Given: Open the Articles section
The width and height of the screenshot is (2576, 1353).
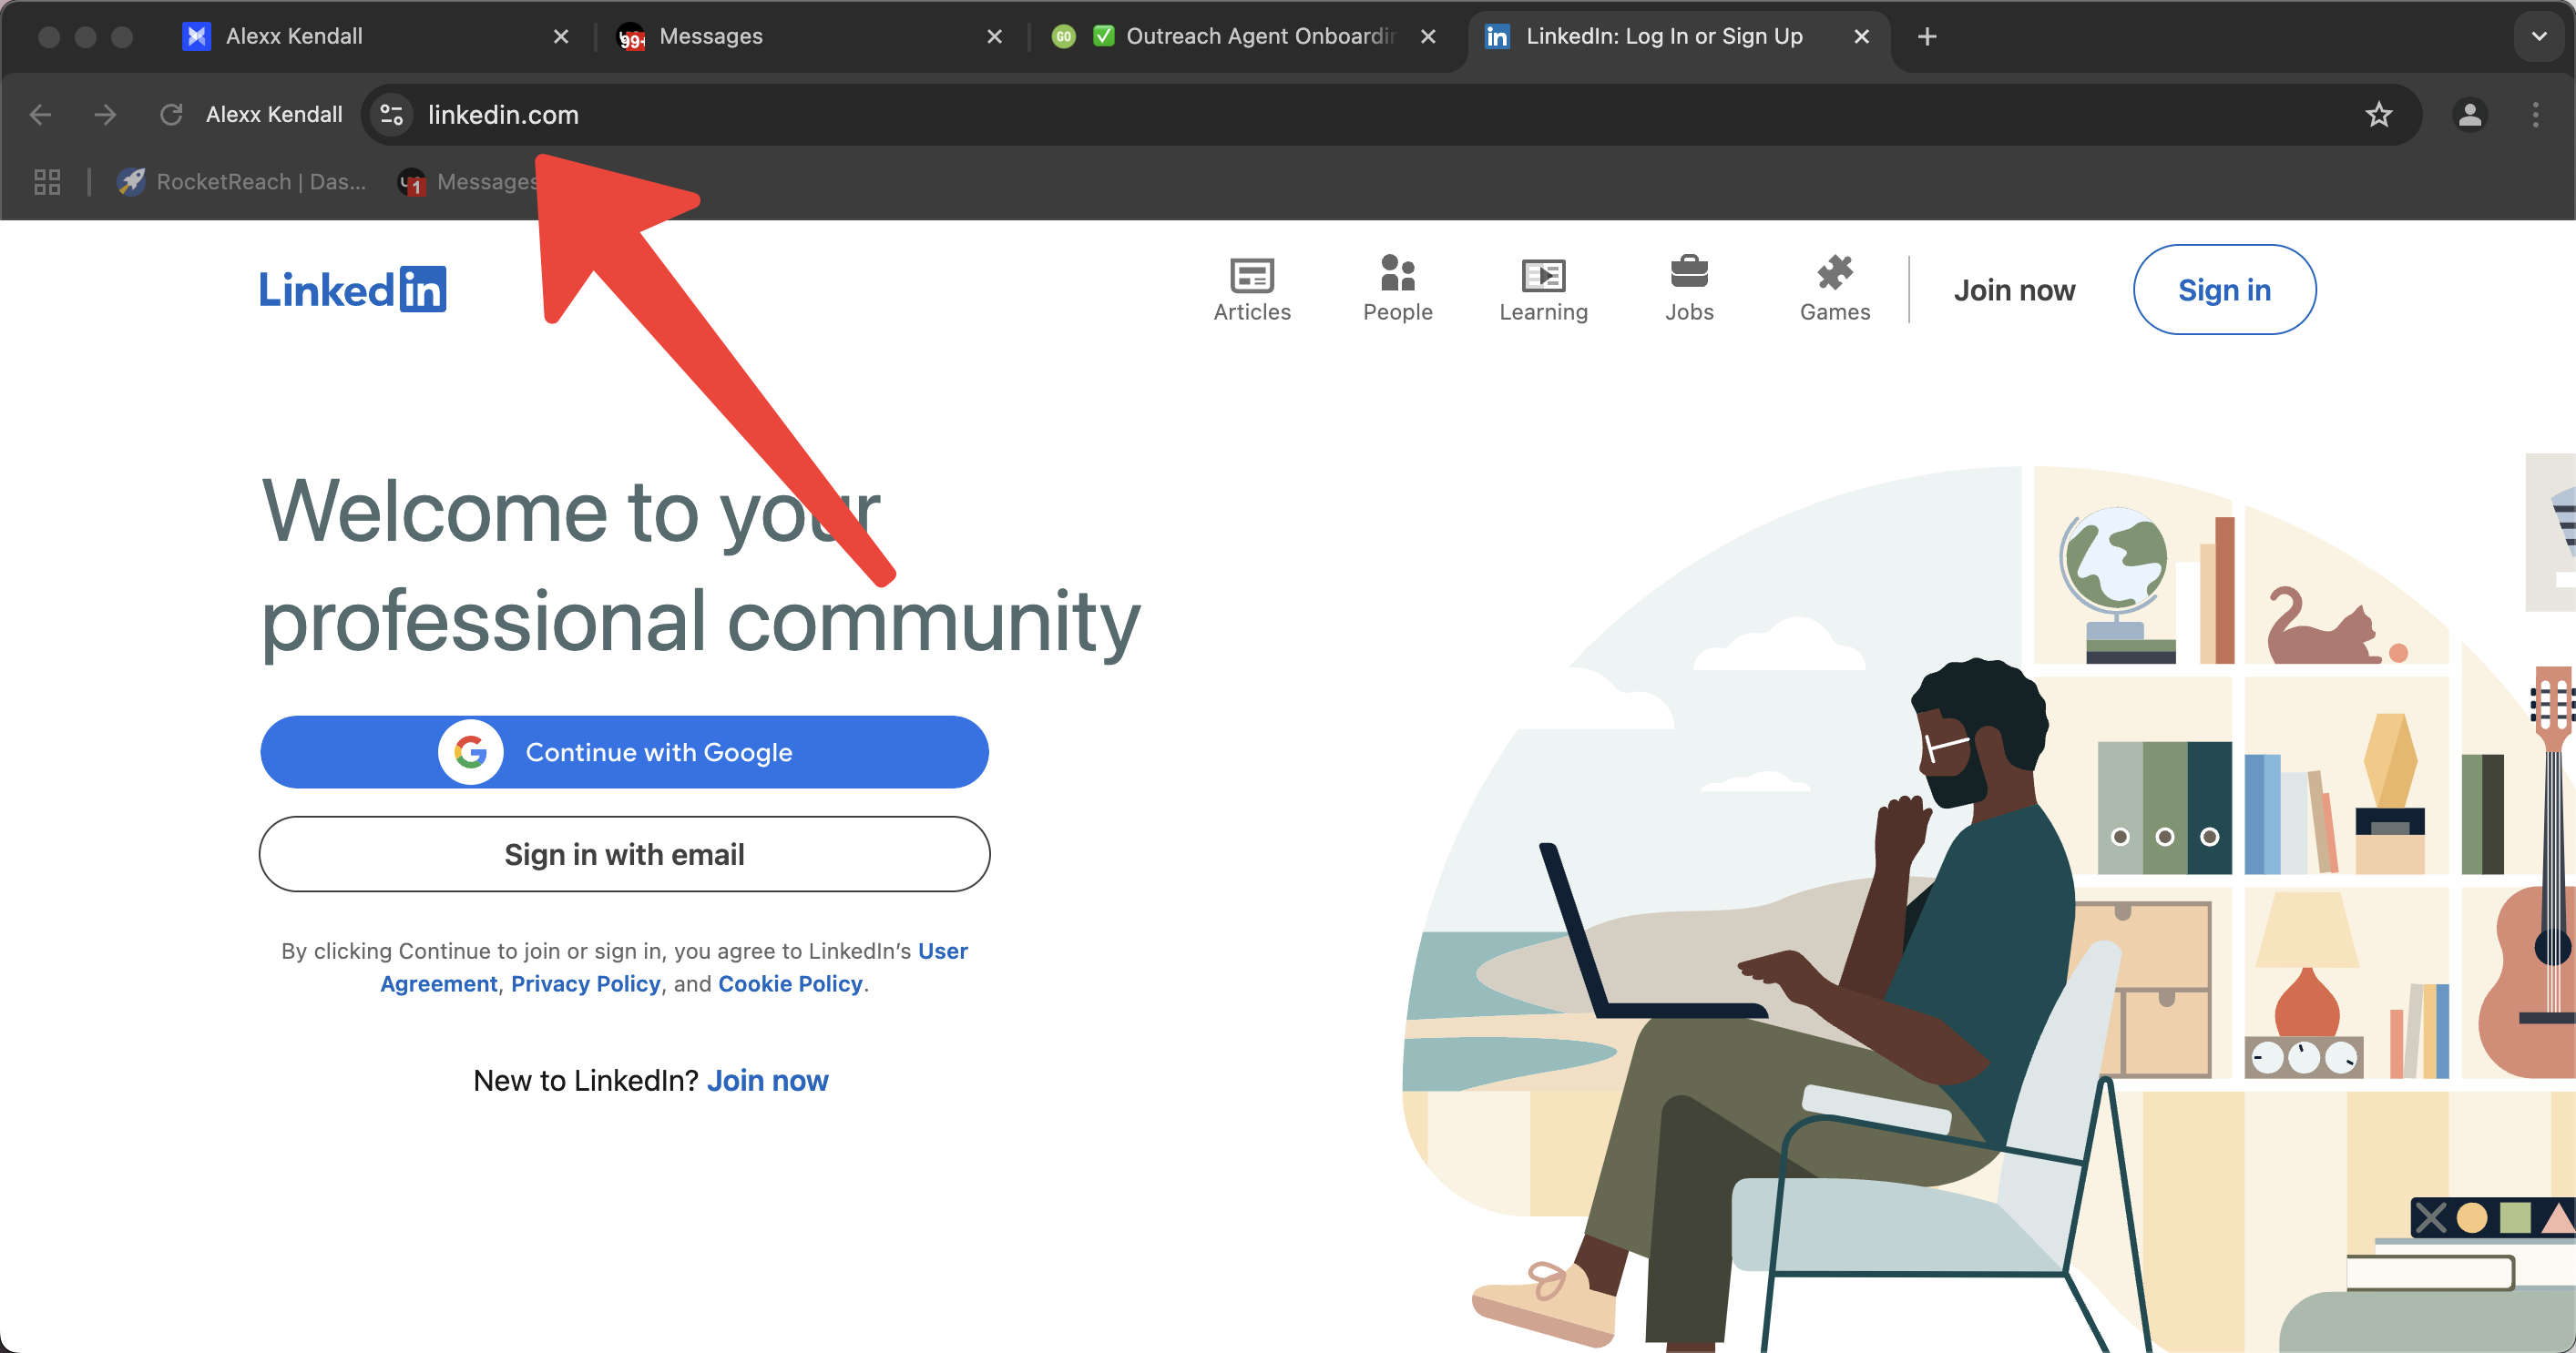Looking at the screenshot, I should coord(1252,290).
